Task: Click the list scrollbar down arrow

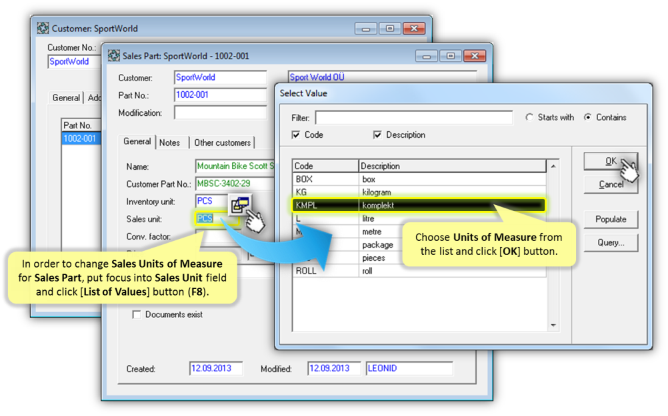Action: pos(553,325)
